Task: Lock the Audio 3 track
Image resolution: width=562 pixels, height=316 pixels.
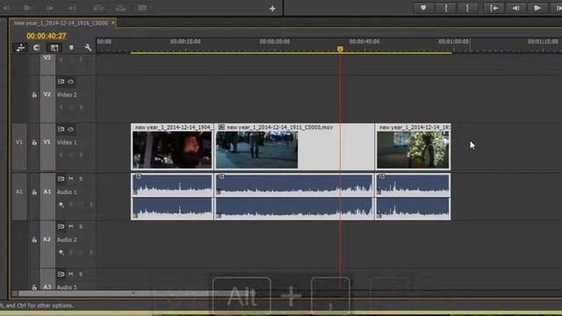Action: click(x=34, y=287)
